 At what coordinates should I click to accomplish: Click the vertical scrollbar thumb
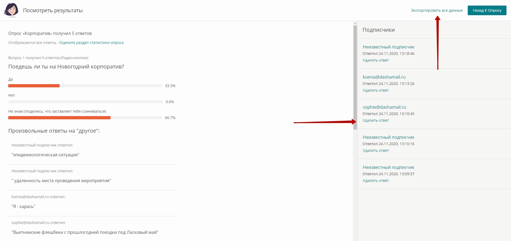355,77
